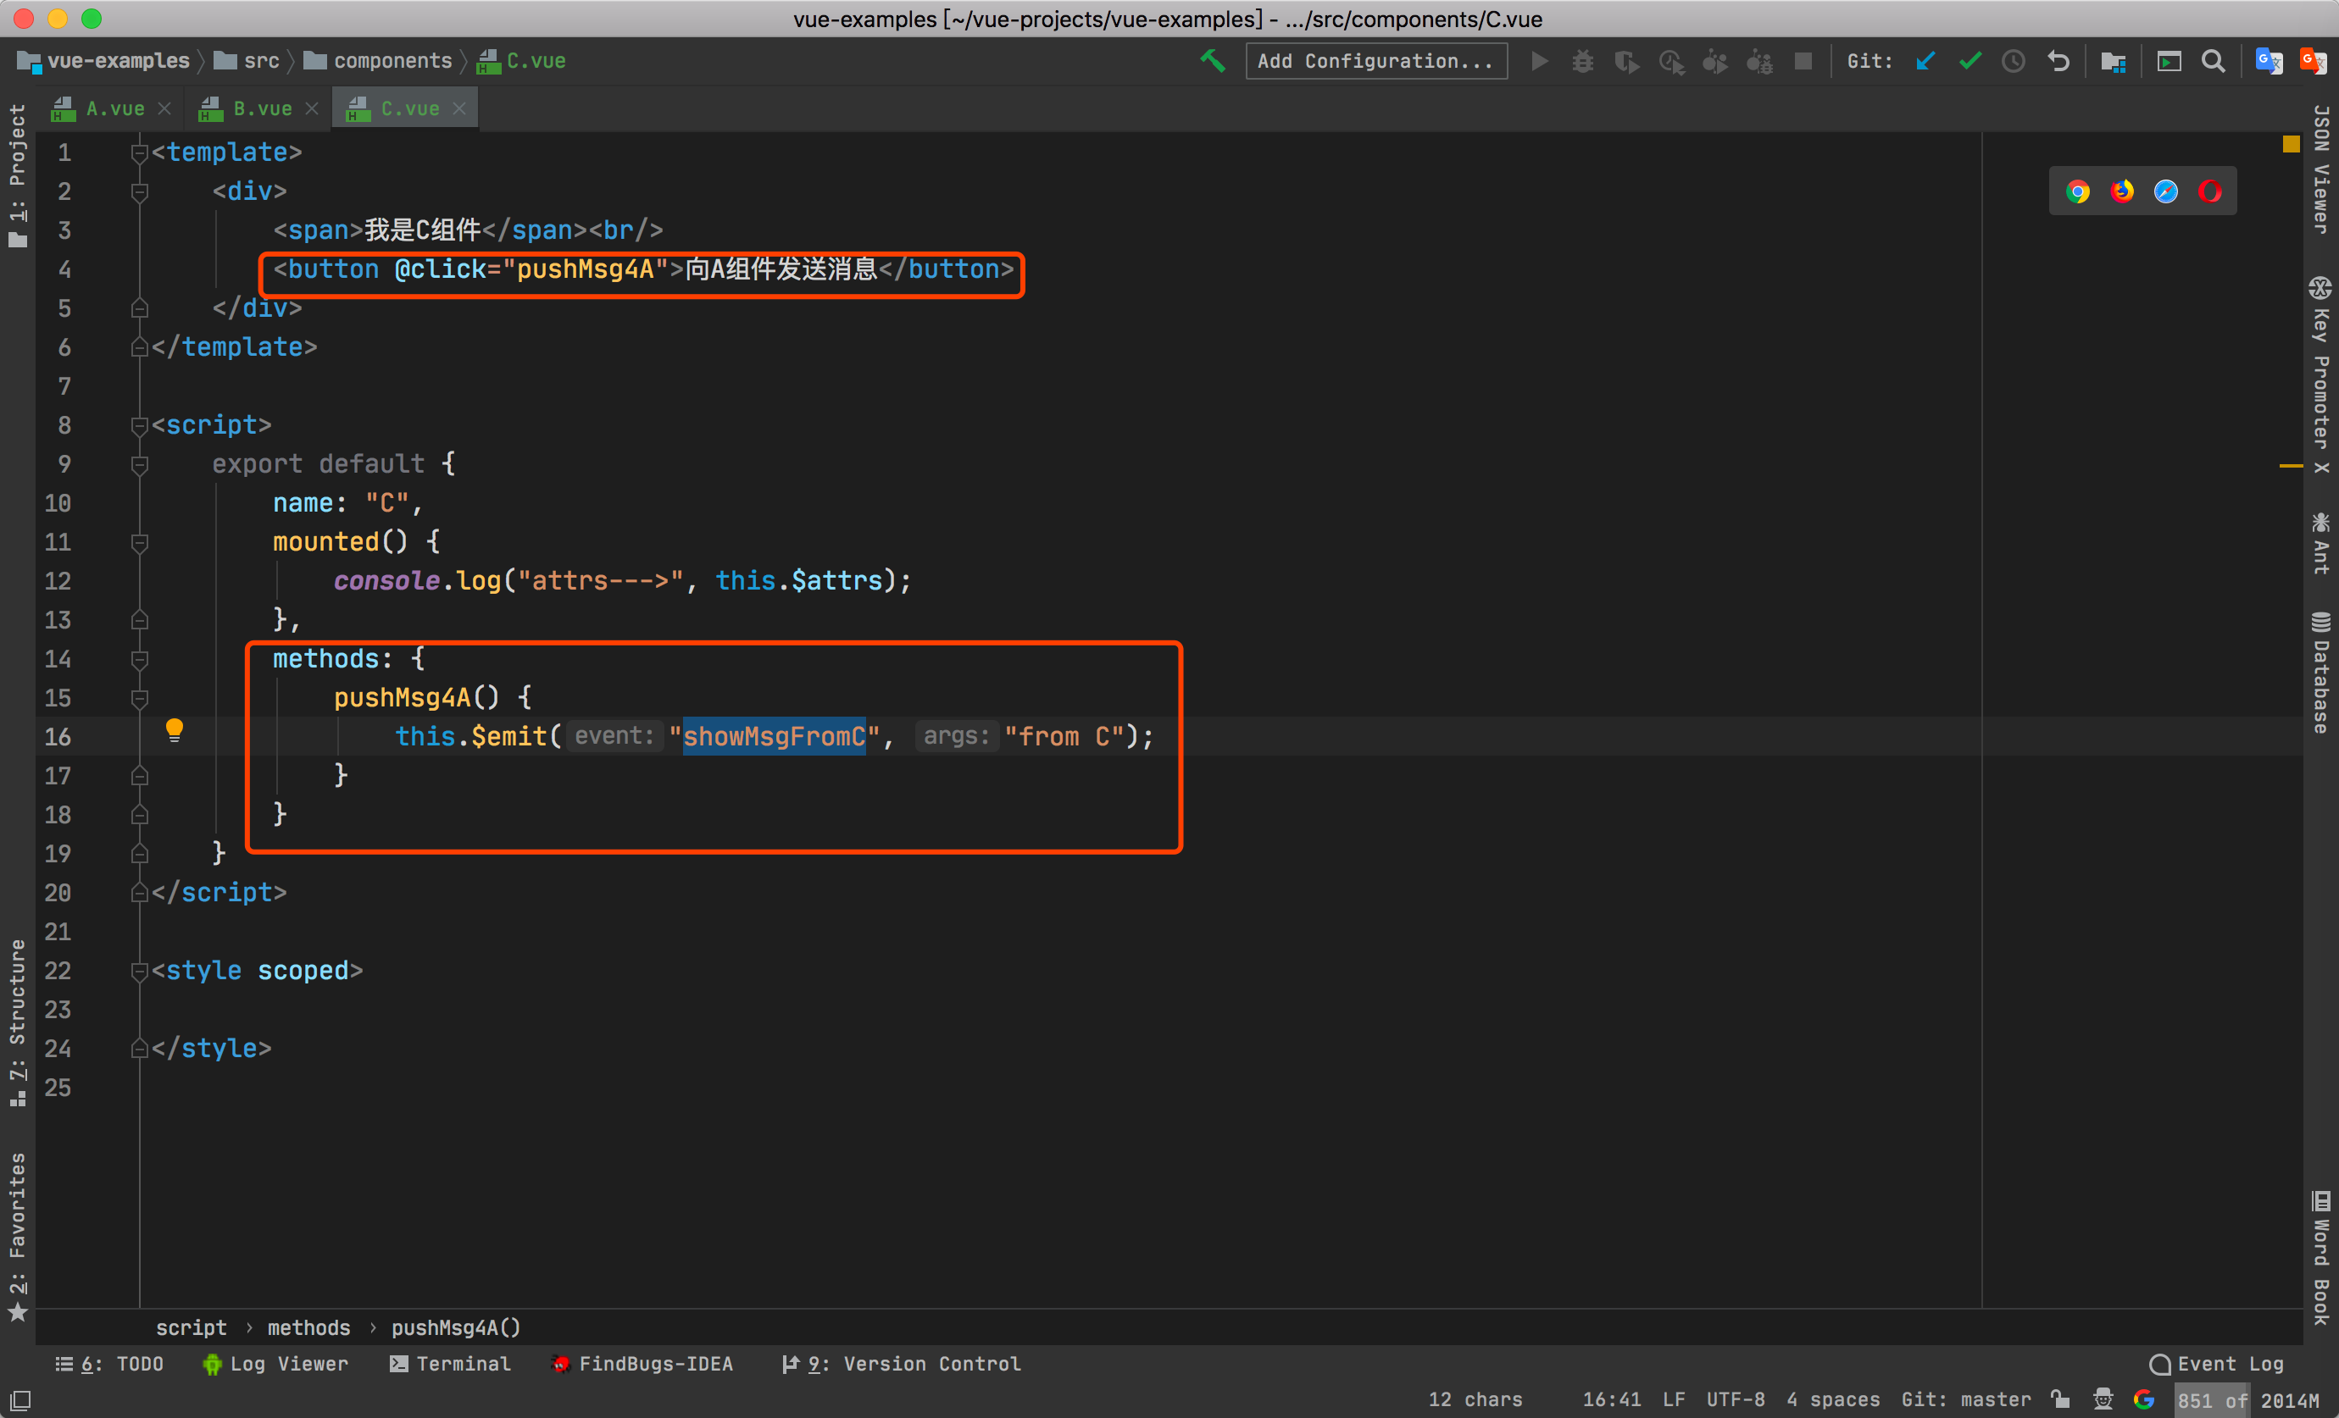
Task: Open the Add Configuration dropdown
Action: pos(1375,62)
